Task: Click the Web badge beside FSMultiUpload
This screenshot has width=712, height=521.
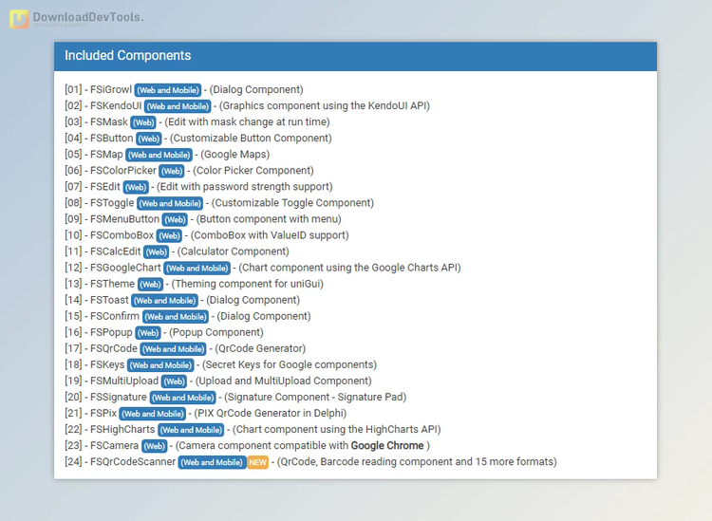Action: click(x=174, y=381)
